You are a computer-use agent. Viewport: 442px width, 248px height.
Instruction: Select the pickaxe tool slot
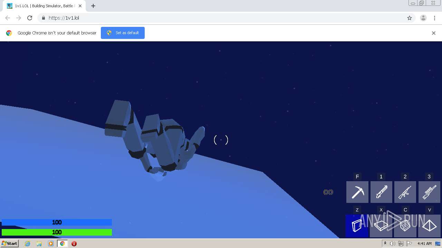click(357, 192)
